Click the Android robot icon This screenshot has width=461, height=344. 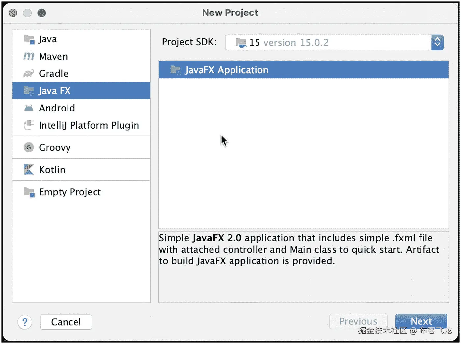29,108
